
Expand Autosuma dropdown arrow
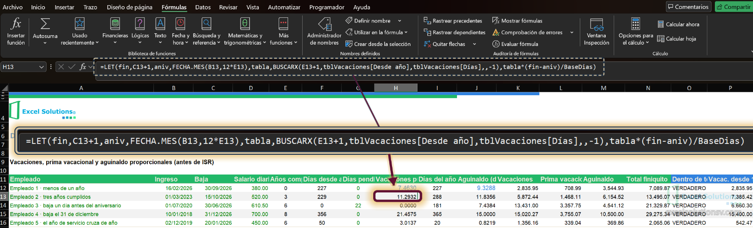point(45,43)
